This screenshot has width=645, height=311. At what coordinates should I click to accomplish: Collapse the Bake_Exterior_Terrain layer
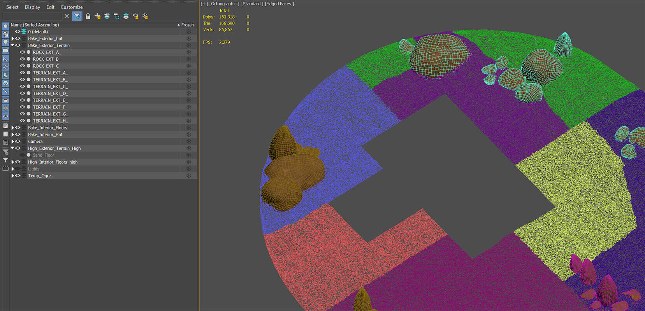(12, 45)
